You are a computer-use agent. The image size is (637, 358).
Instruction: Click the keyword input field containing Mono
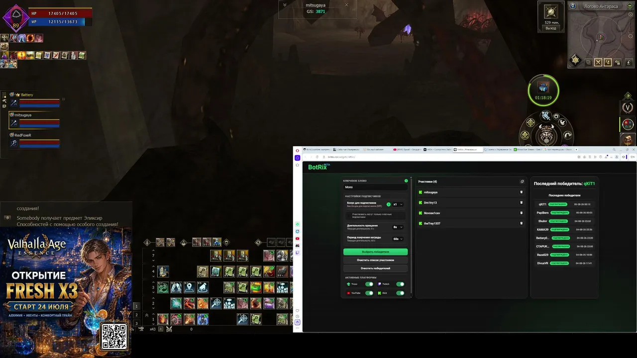point(375,188)
